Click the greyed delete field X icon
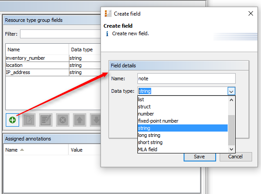Screen dimensions: 261x194 (63, 120)
